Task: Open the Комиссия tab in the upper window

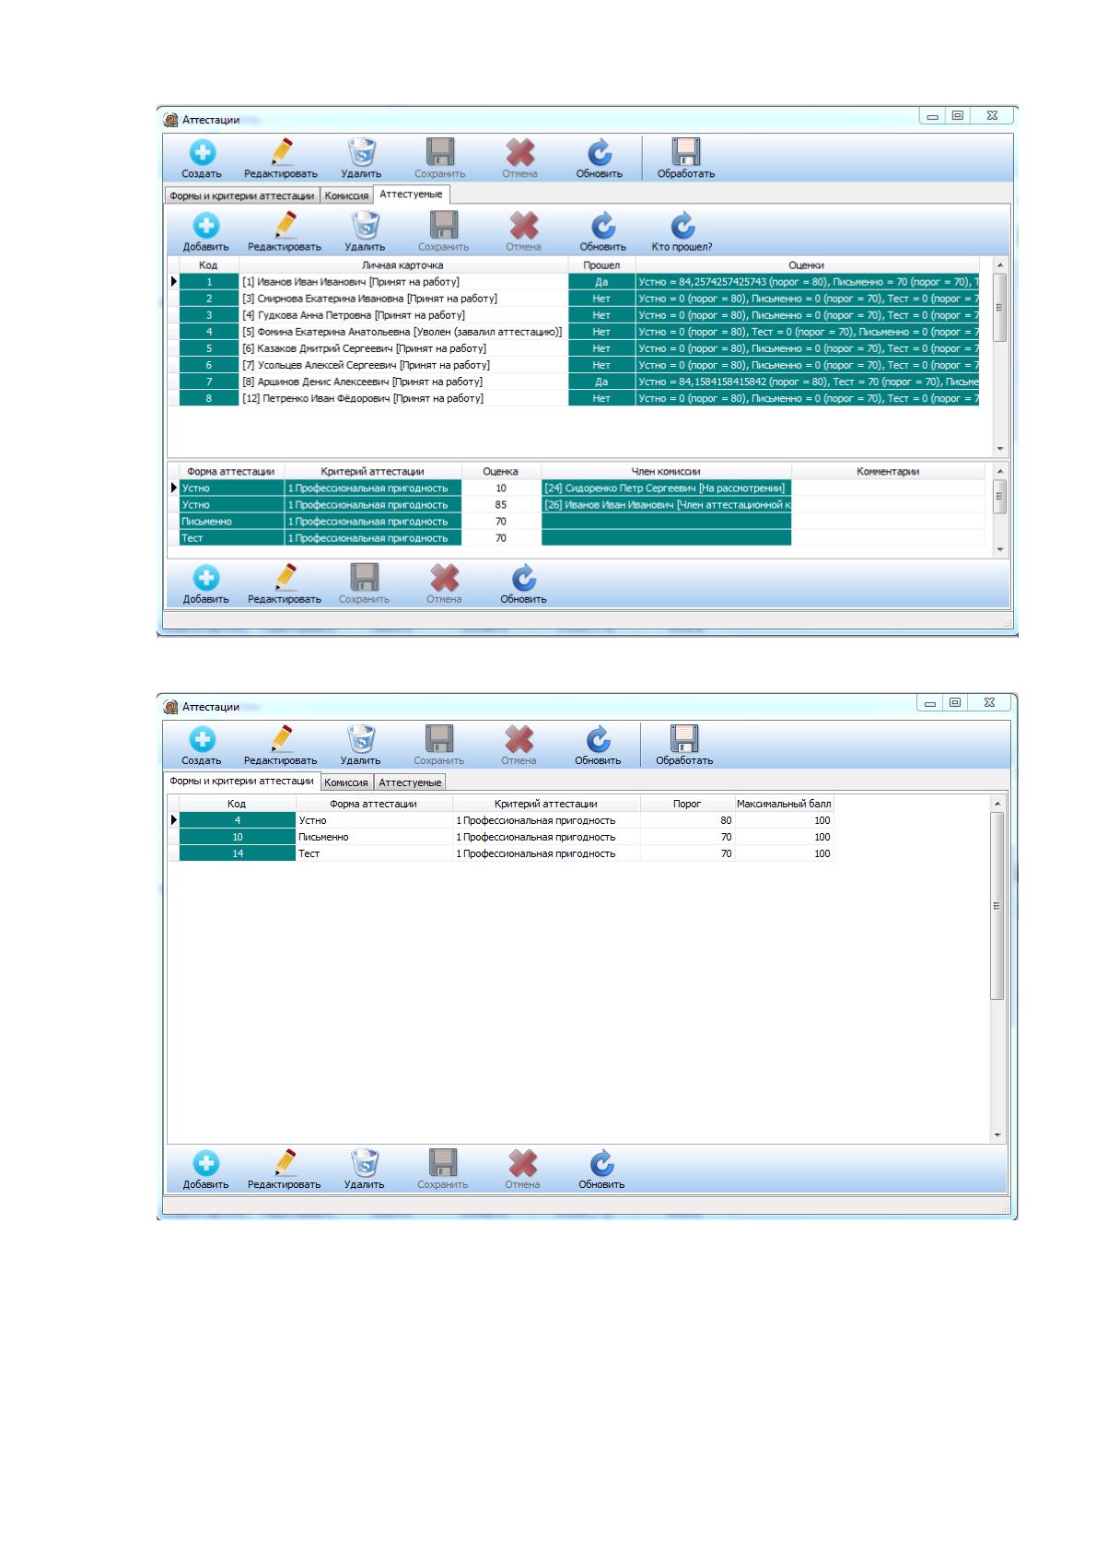Action: (346, 195)
